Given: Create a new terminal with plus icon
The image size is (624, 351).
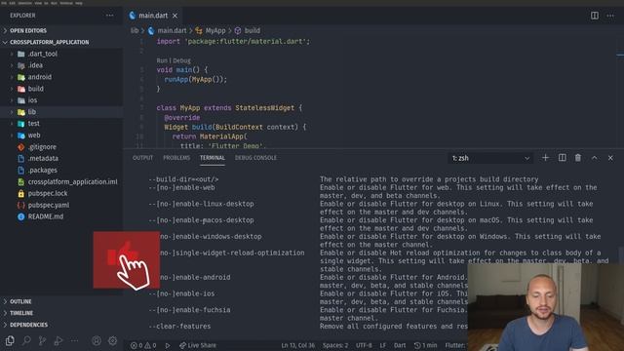Looking at the screenshot, I should [x=545, y=158].
